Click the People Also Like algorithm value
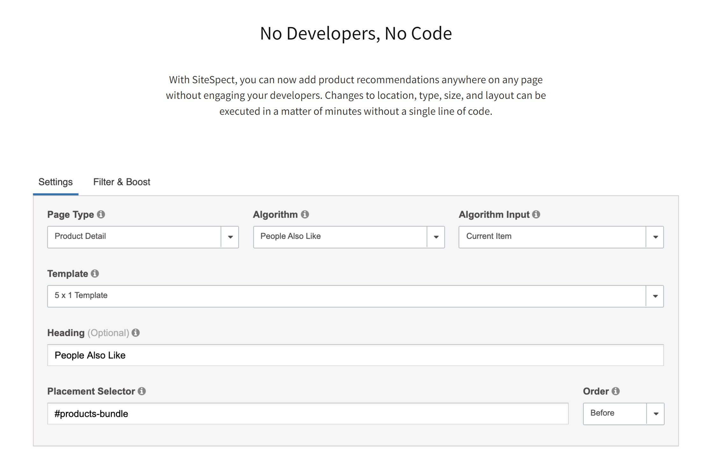This screenshot has height=454, width=701. (x=290, y=236)
